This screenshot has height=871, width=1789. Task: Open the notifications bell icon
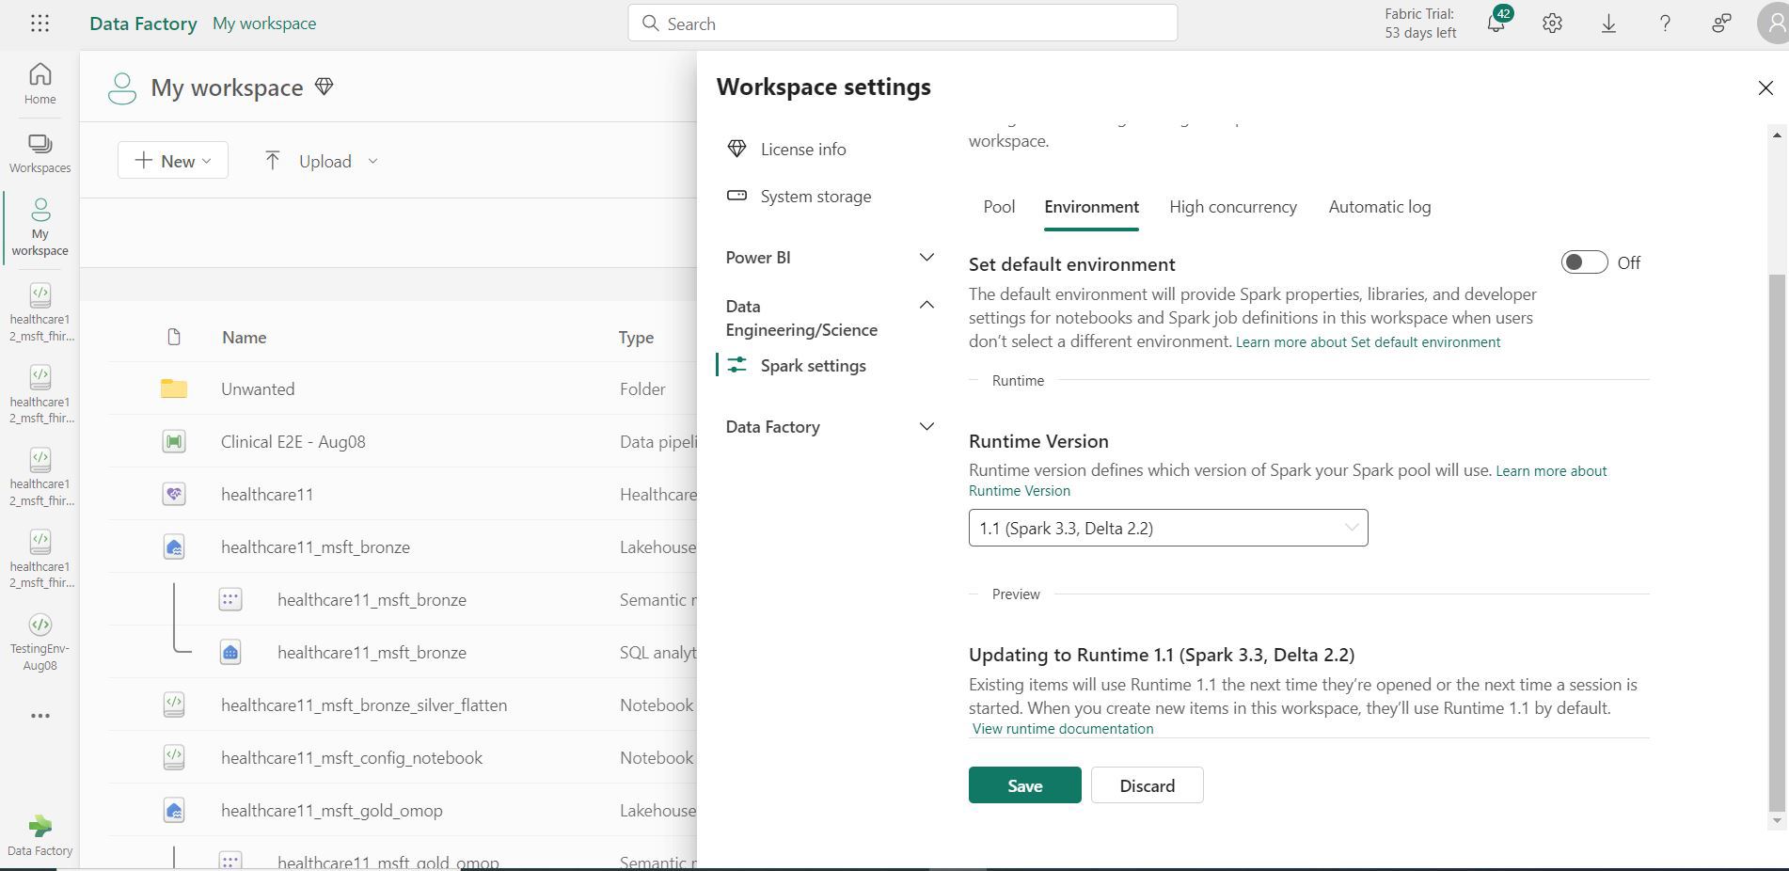click(x=1496, y=24)
